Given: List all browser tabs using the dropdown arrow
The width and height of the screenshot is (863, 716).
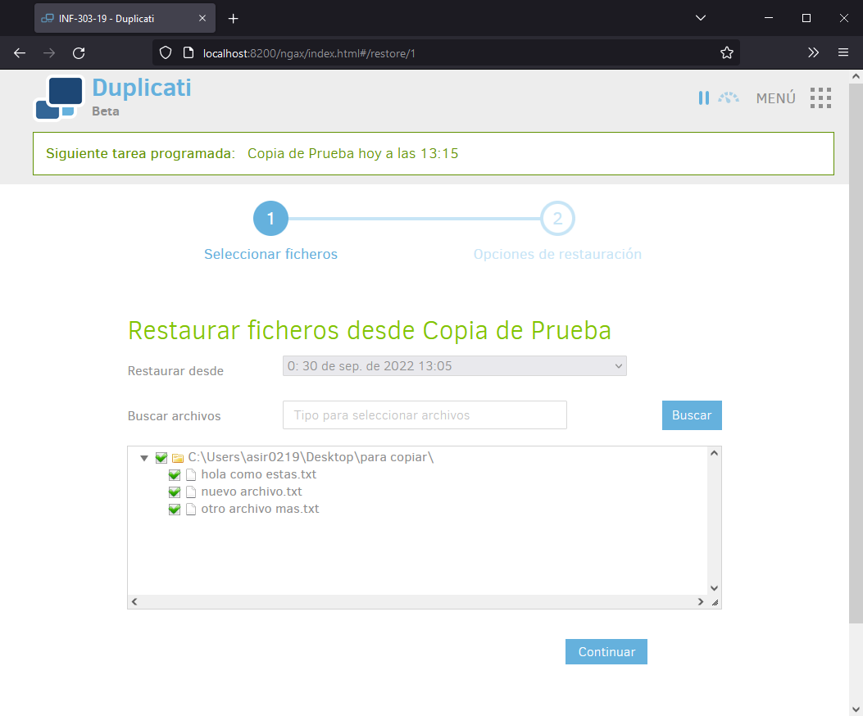Looking at the screenshot, I should 700,18.
